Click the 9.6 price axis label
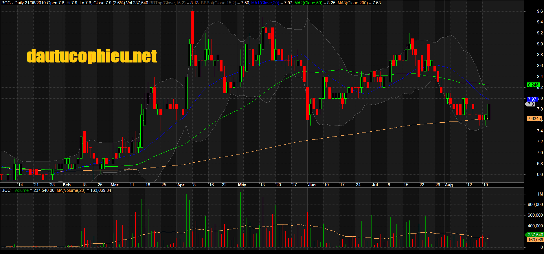The image size is (544, 254). pos(540,11)
